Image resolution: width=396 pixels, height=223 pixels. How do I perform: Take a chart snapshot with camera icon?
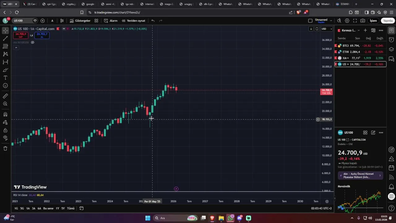point(363,21)
